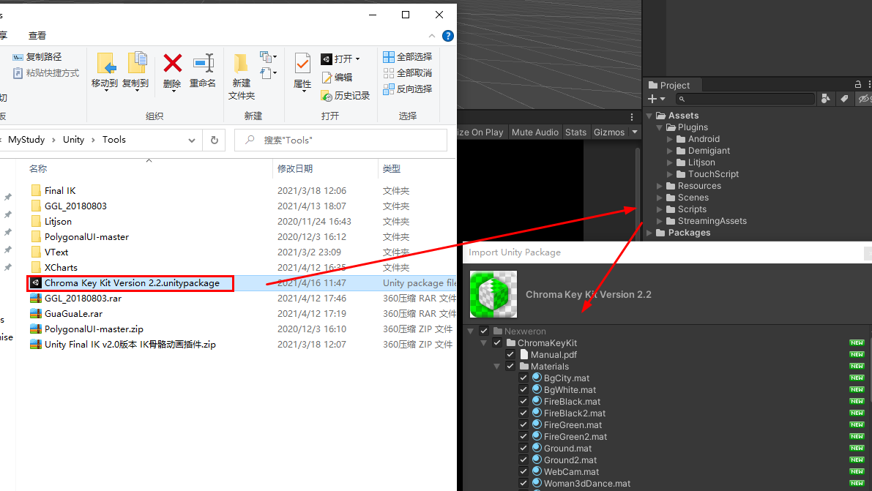Screen dimensions: 872x491
Task: Open the View ribbon tab
Action: tap(37, 36)
